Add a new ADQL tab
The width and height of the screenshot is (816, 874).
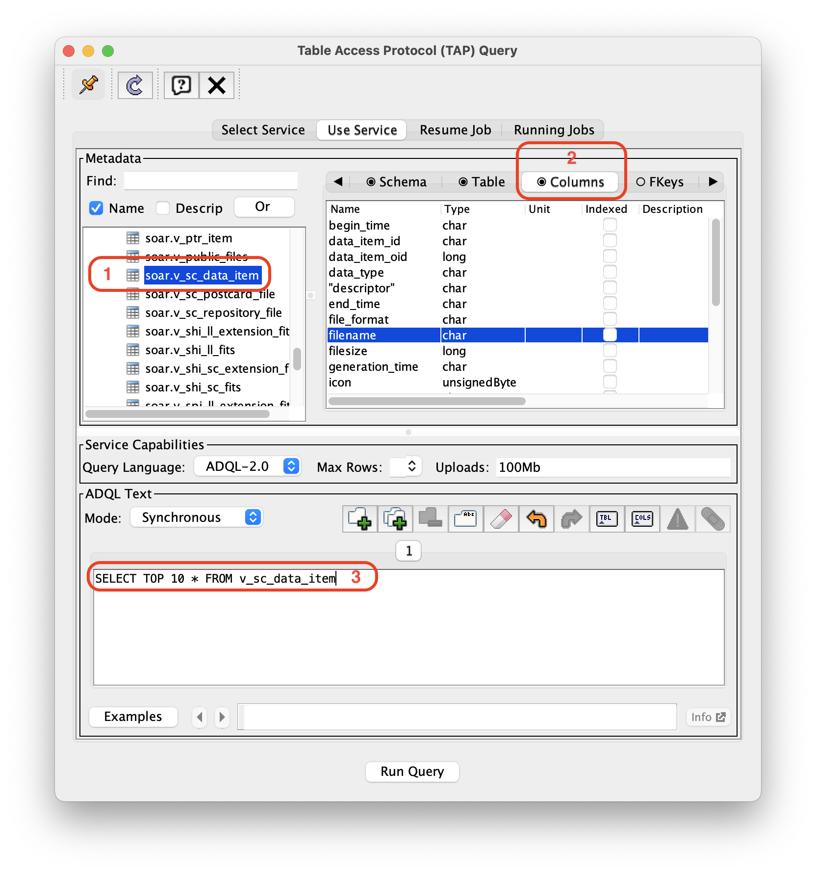click(x=360, y=519)
